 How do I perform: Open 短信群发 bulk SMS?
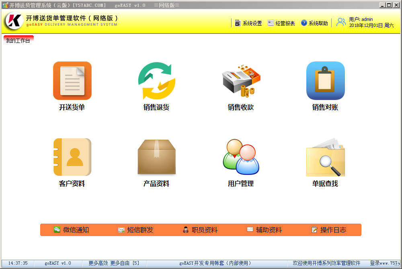pyautogui.click(x=136, y=230)
